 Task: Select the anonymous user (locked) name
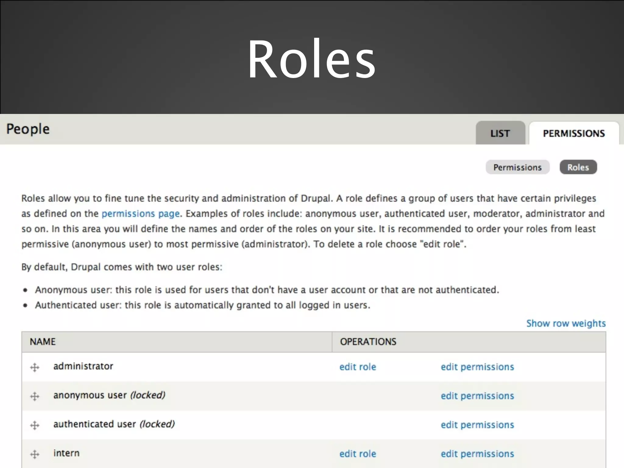click(109, 395)
